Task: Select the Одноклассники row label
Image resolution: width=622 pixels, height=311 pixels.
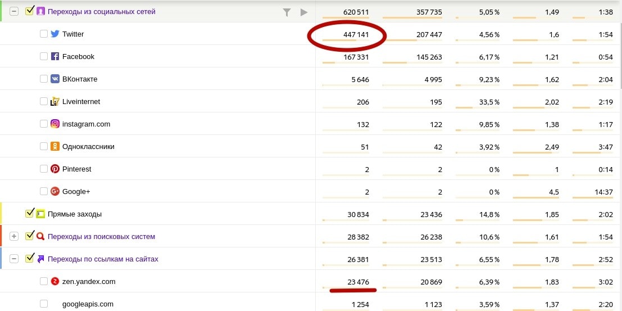Action: (x=88, y=146)
